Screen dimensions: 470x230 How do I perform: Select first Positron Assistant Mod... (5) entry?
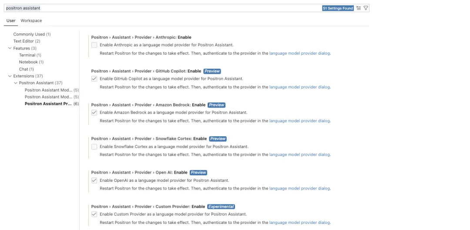tap(52, 90)
